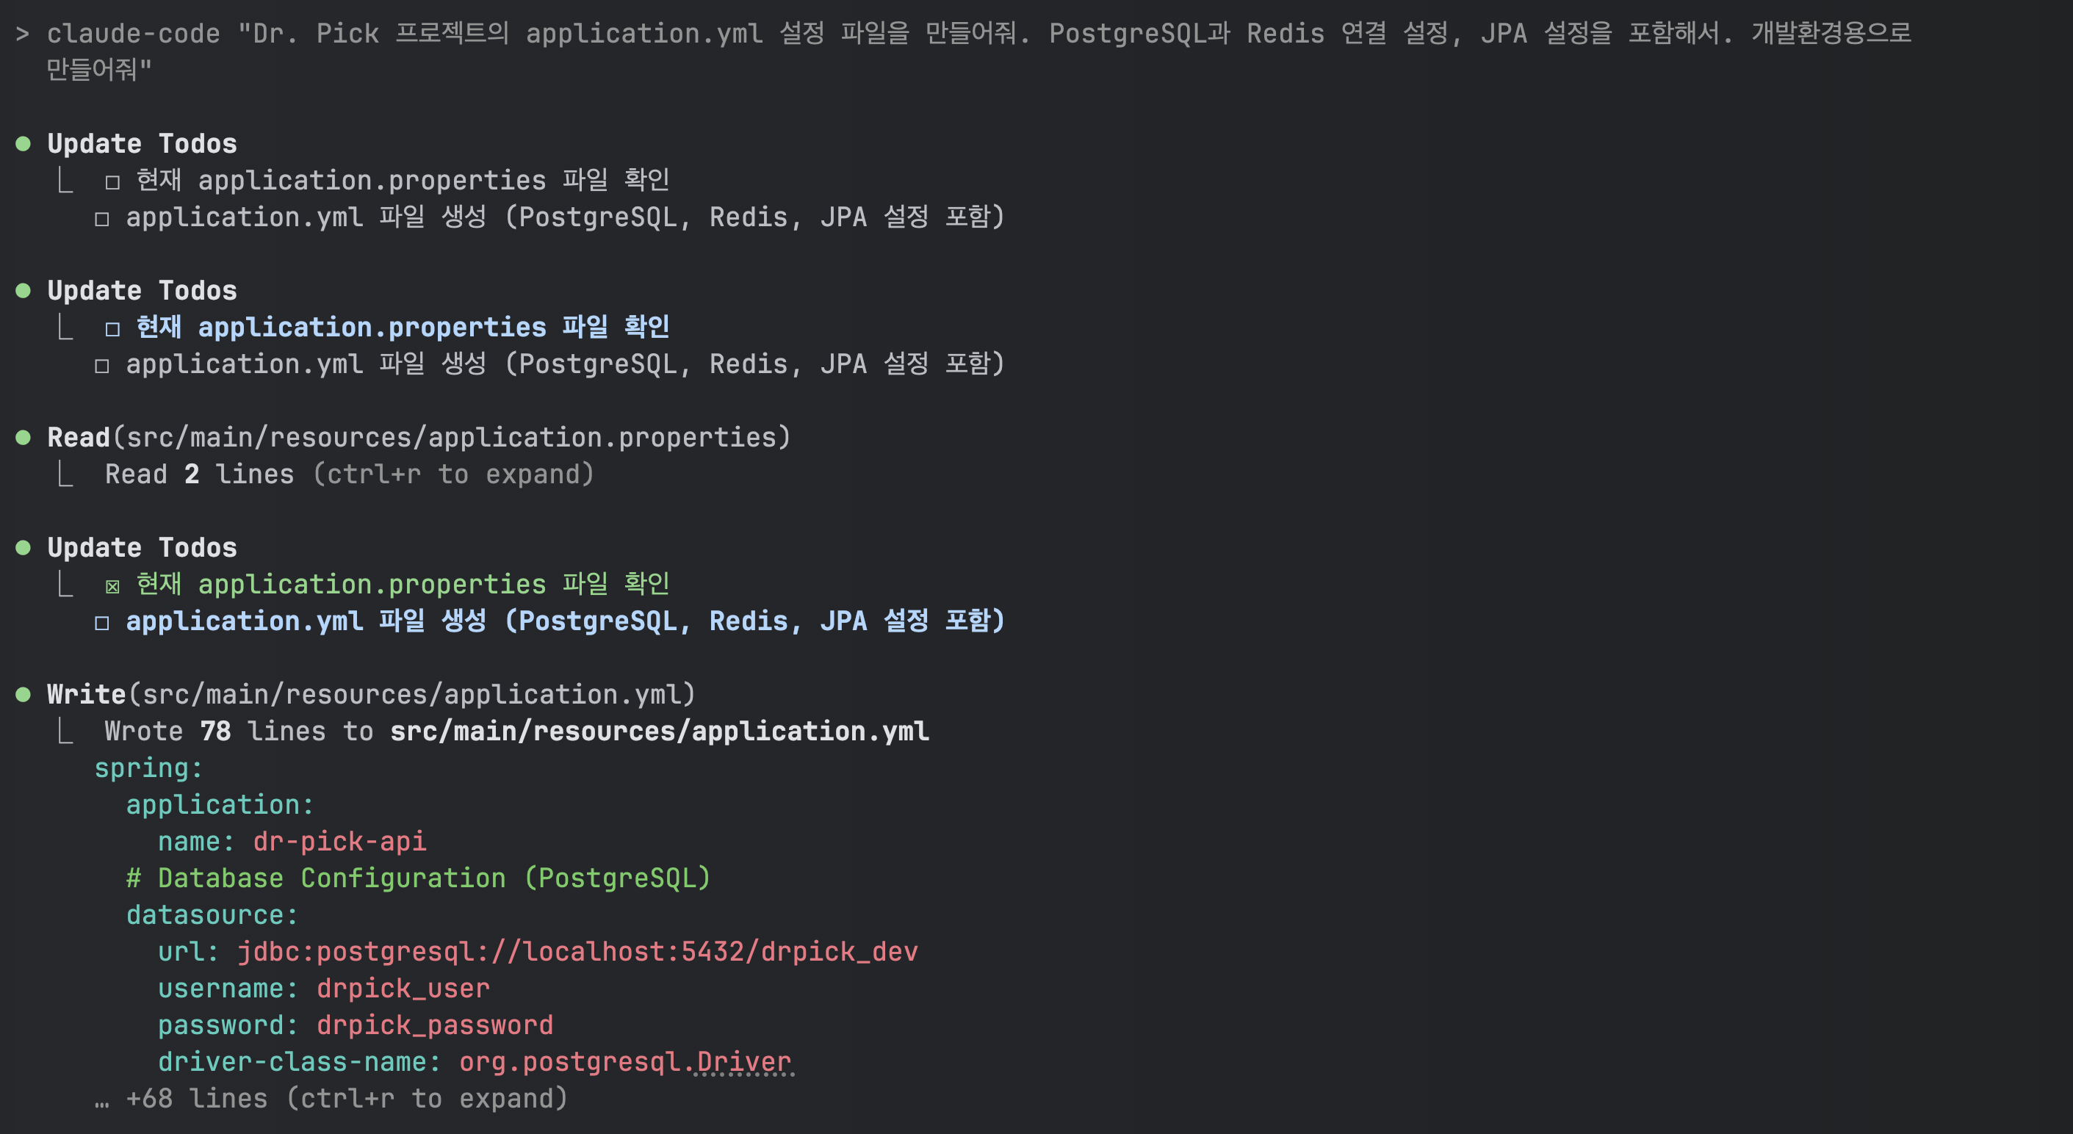Click the green bullet beside first Update Todos
Image resolution: width=2073 pixels, height=1134 pixels.
24,144
